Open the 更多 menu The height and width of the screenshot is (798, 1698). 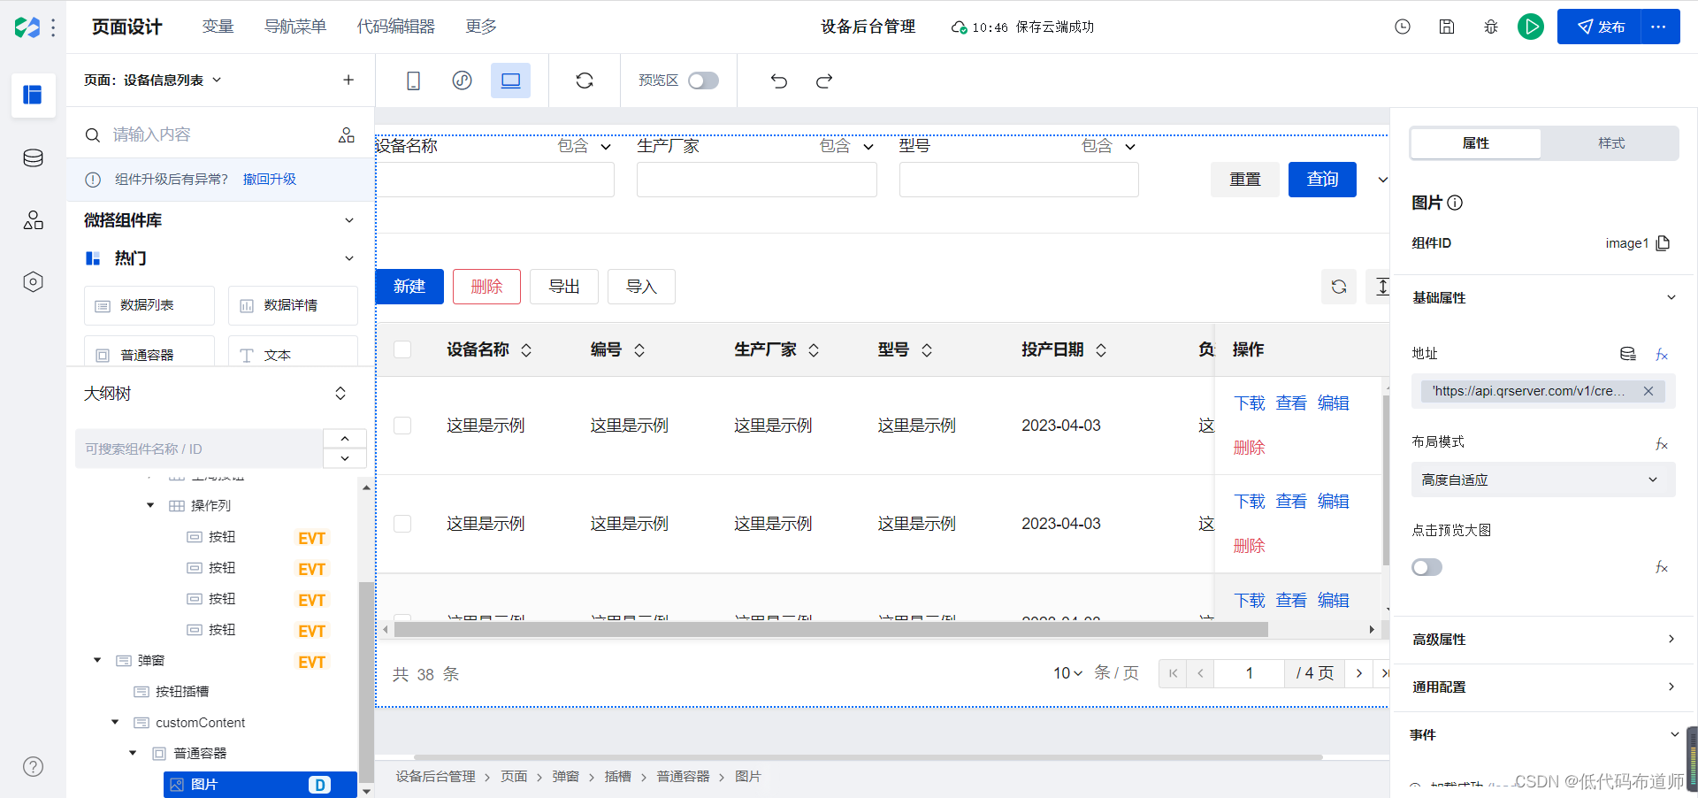(481, 27)
